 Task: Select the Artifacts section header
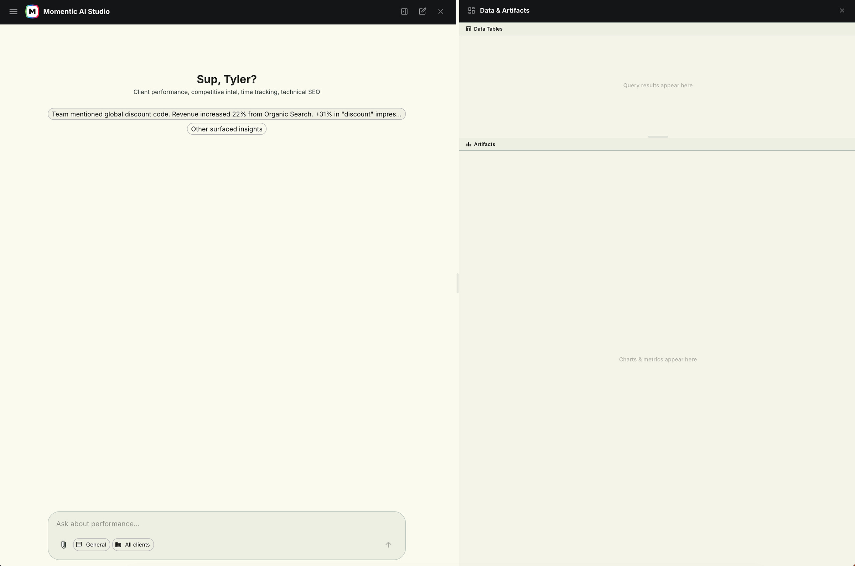(x=484, y=144)
